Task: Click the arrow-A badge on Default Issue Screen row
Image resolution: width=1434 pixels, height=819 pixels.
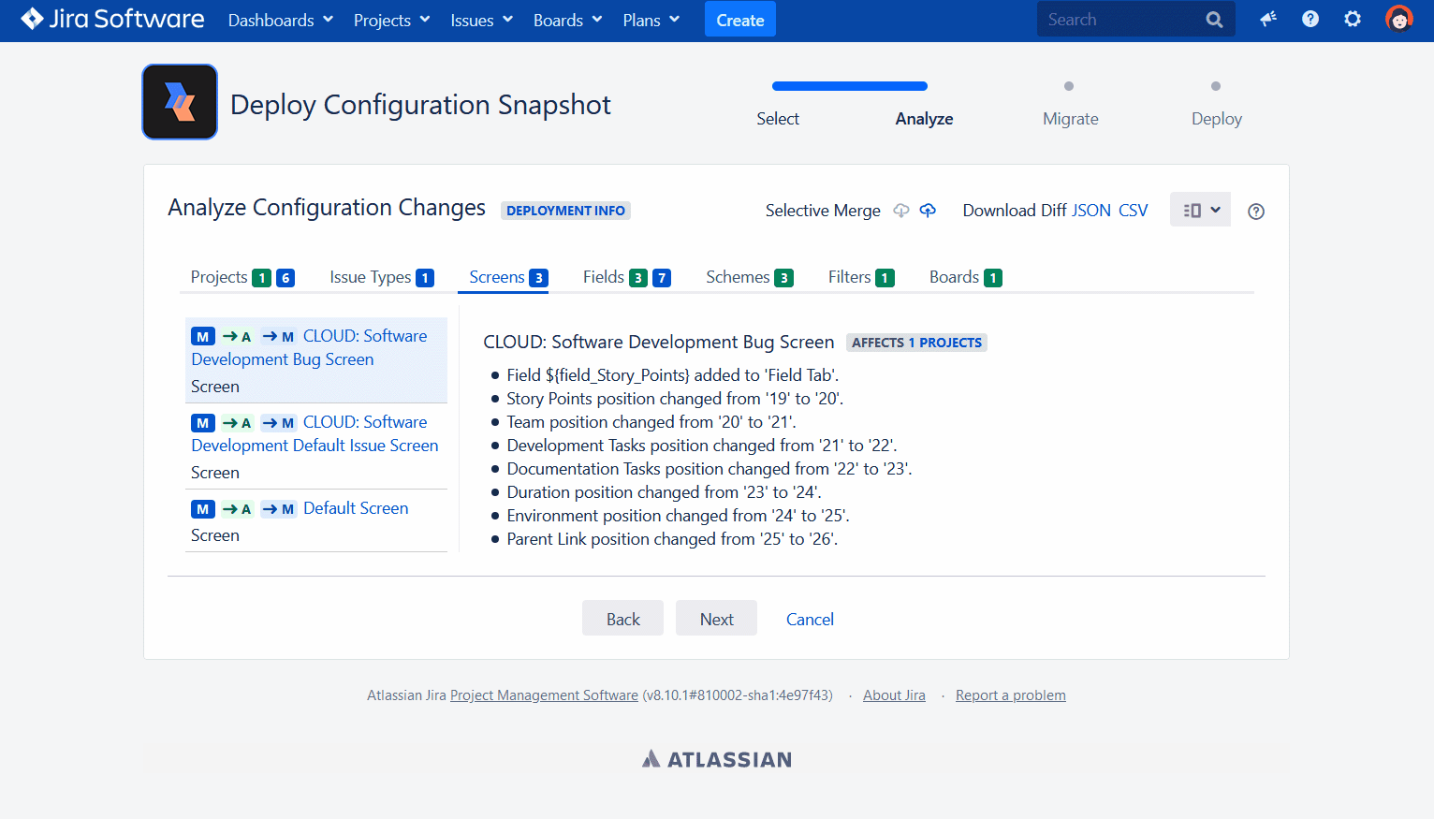Action: pos(237,423)
